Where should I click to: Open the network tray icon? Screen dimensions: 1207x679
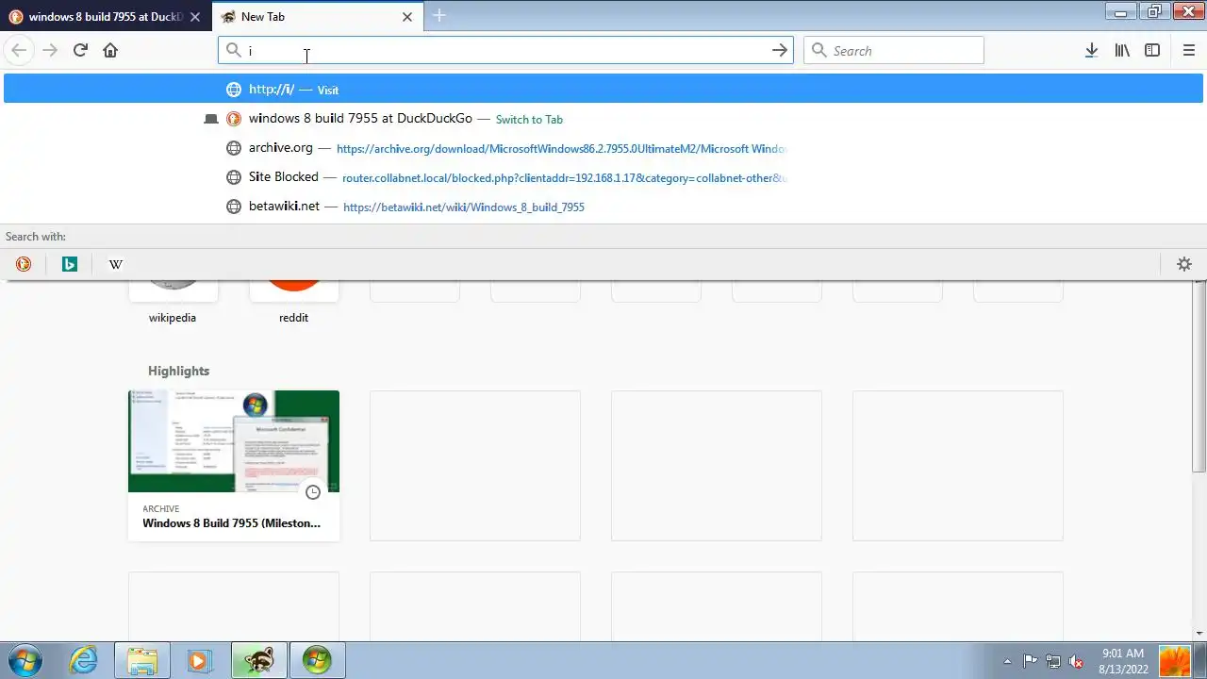1052,661
